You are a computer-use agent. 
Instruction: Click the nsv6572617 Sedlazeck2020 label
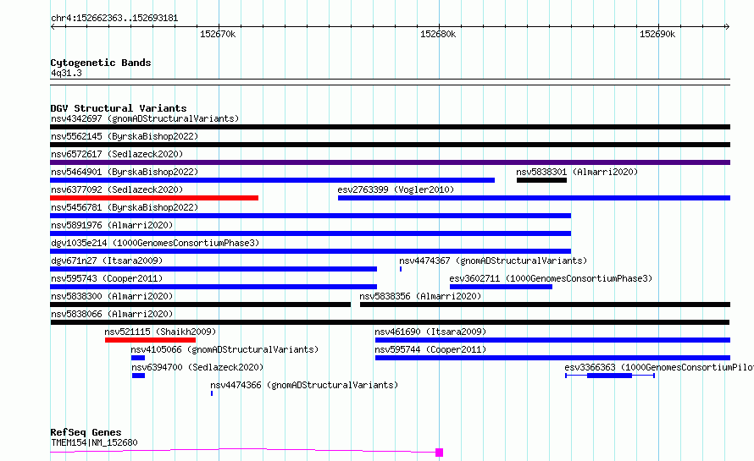point(117,154)
